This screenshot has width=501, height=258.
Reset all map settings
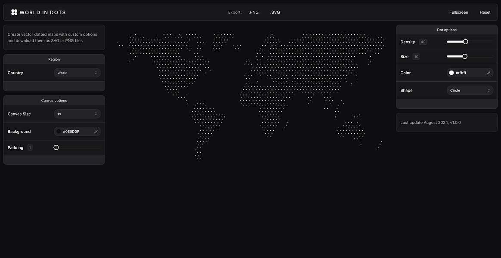coord(485,12)
